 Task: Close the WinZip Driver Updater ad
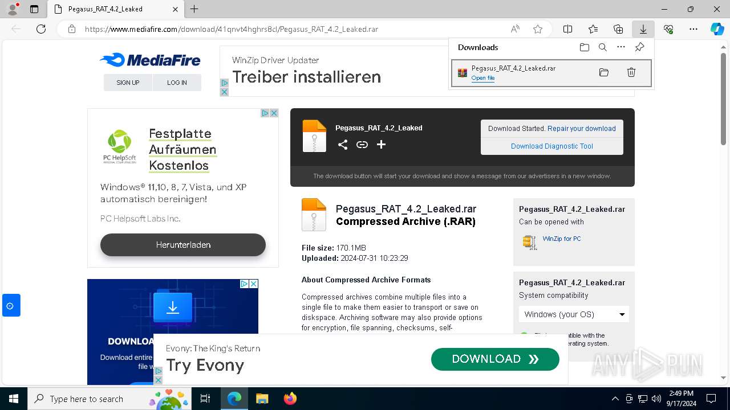[x=224, y=92]
